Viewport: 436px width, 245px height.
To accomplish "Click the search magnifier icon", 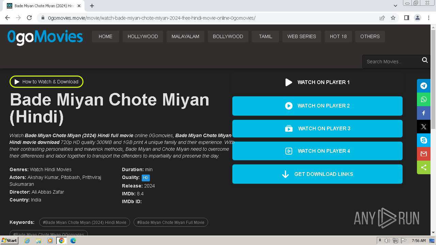I will click(425, 60).
